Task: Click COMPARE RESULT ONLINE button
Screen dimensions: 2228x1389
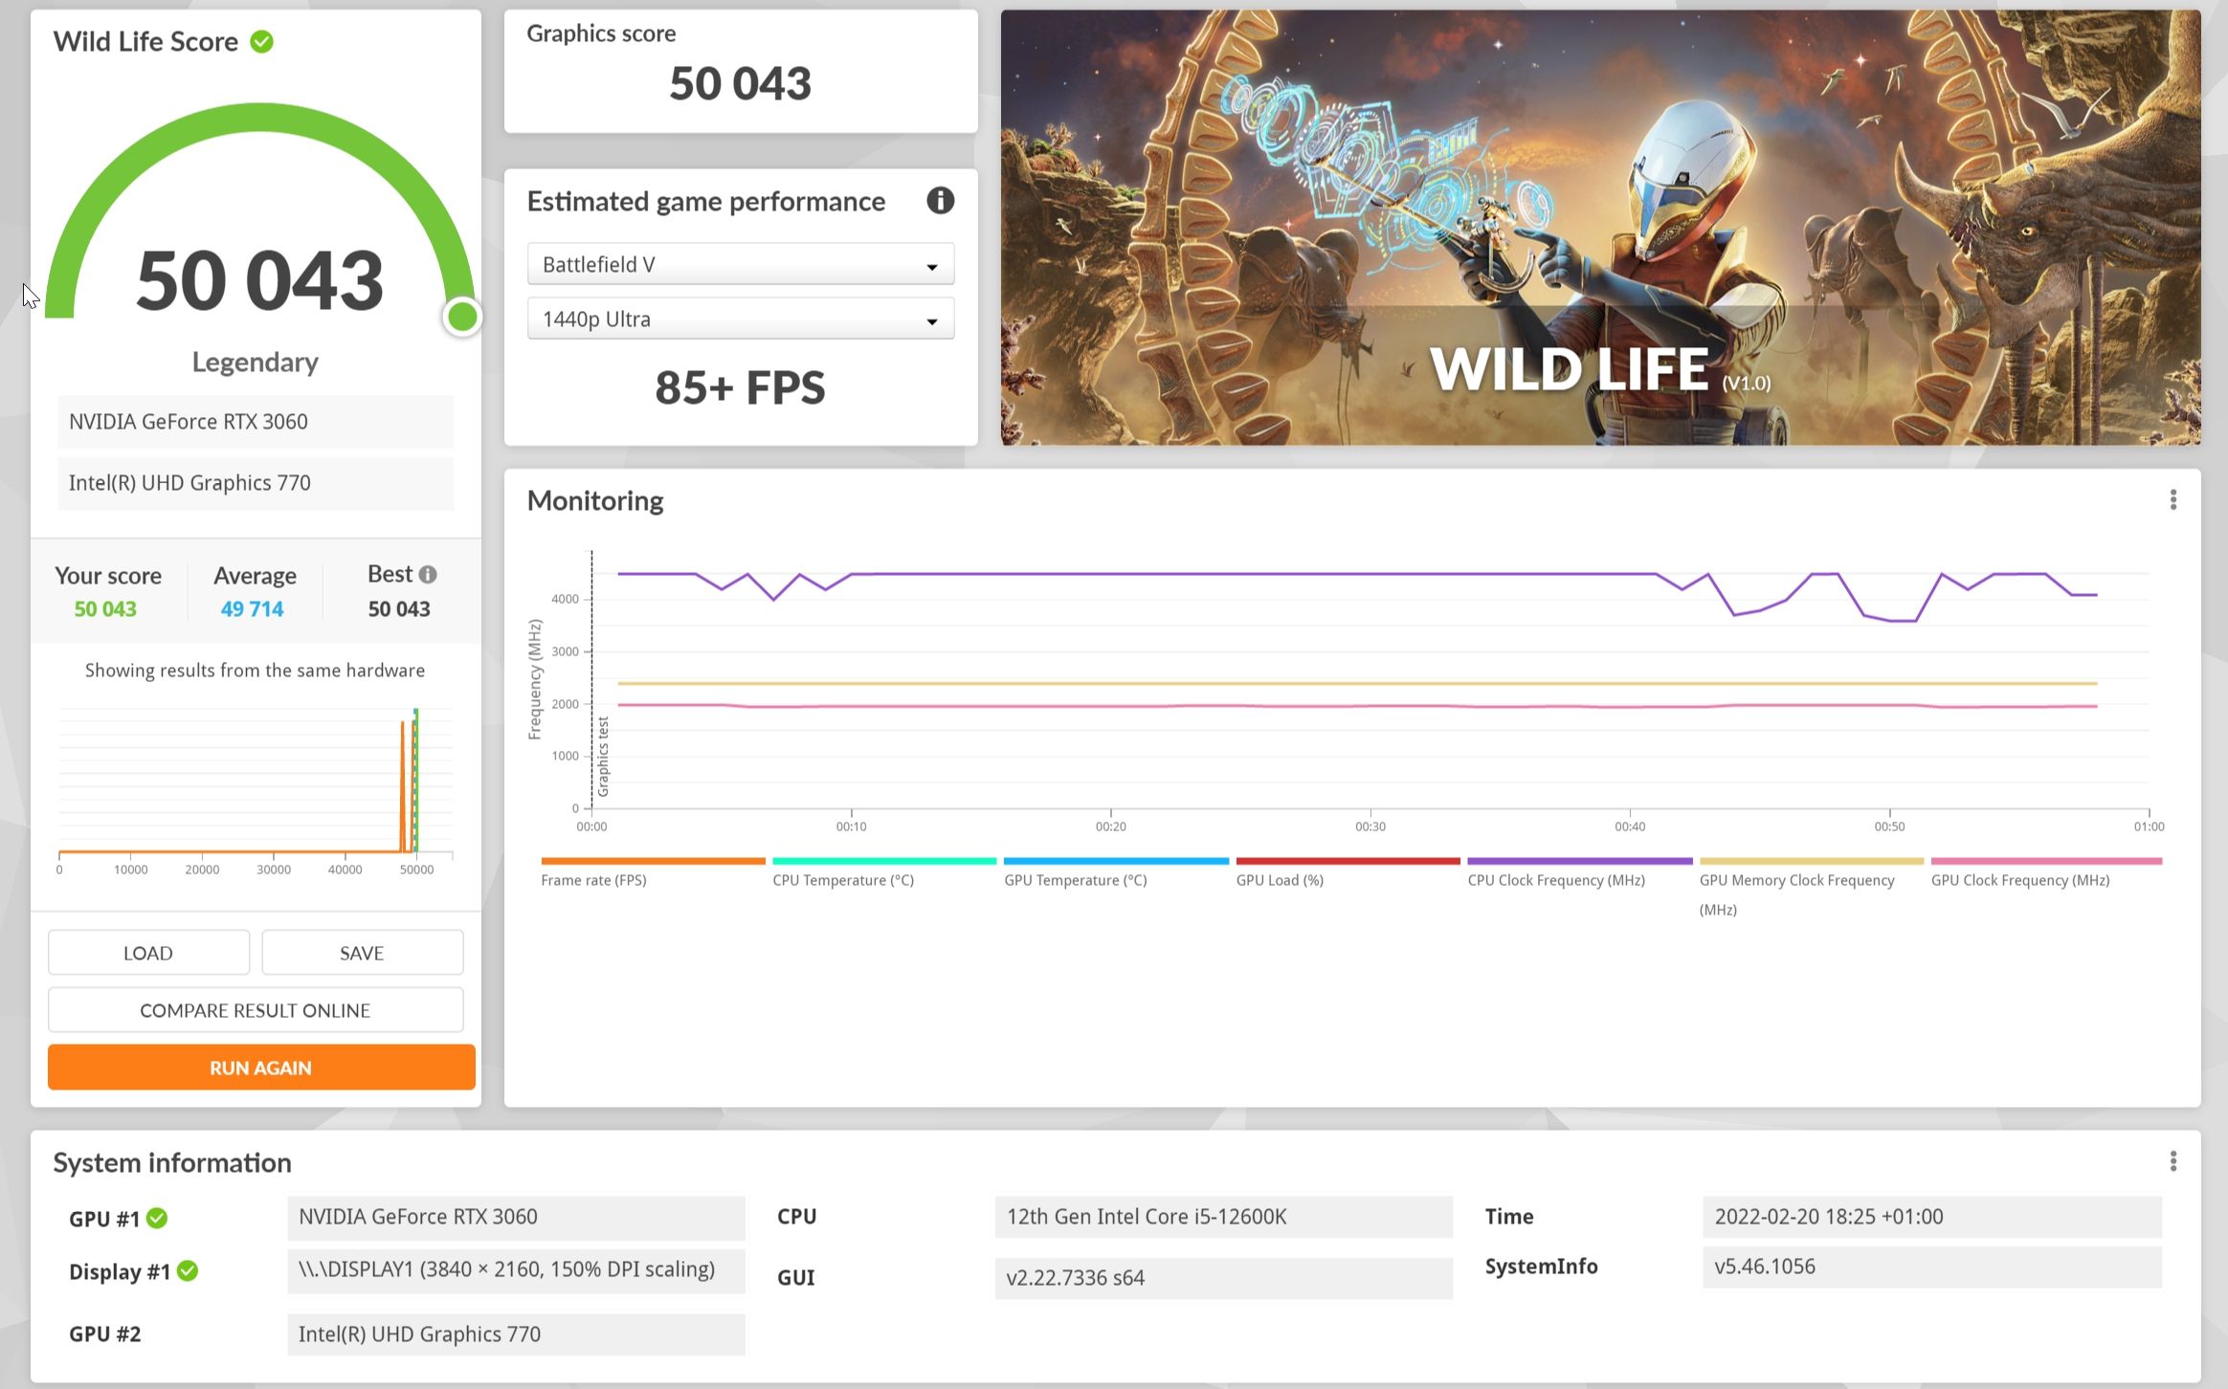Action: click(x=256, y=1010)
